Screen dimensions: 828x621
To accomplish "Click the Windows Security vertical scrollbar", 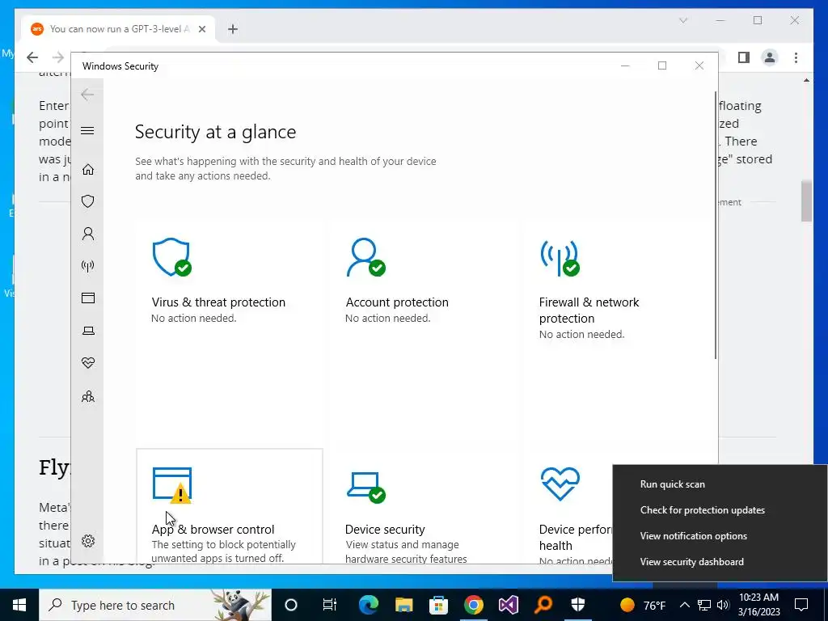I will pos(716,226).
